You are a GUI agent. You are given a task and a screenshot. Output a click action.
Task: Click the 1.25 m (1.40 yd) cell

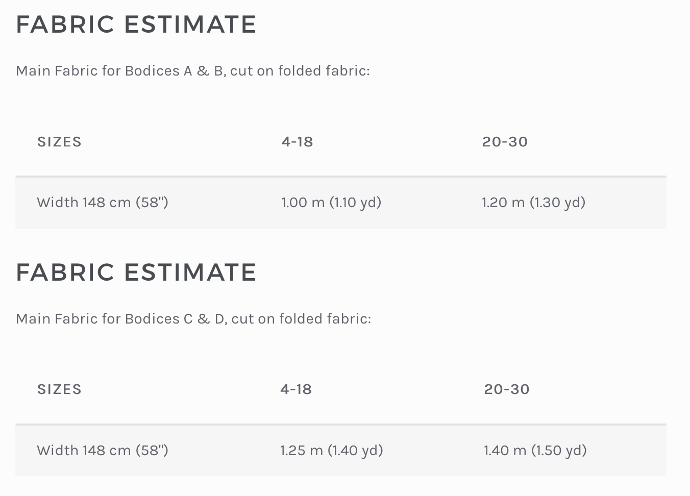(332, 451)
